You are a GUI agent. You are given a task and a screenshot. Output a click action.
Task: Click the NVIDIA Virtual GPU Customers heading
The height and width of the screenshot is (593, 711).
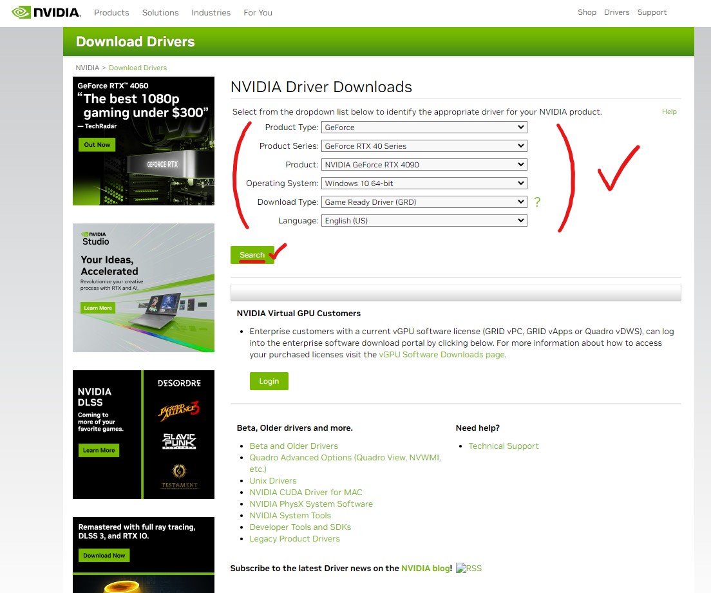[299, 314]
